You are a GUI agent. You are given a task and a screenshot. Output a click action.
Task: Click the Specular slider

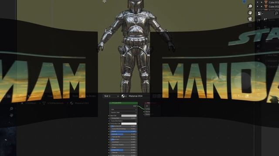(123, 134)
